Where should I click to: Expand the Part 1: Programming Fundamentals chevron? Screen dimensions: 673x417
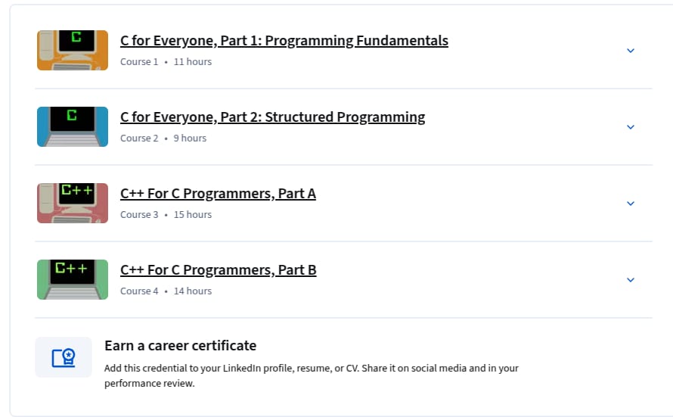tap(631, 51)
